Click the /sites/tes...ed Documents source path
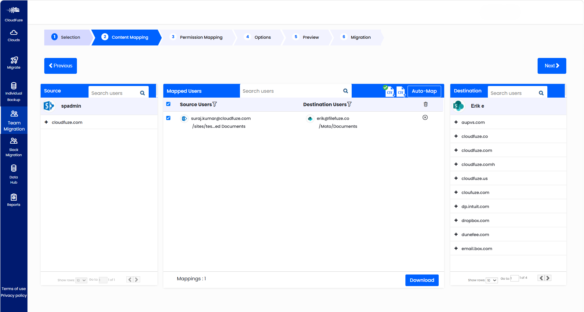 pyautogui.click(x=219, y=126)
